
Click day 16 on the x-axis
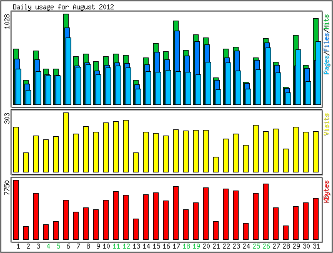click(166, 246)
